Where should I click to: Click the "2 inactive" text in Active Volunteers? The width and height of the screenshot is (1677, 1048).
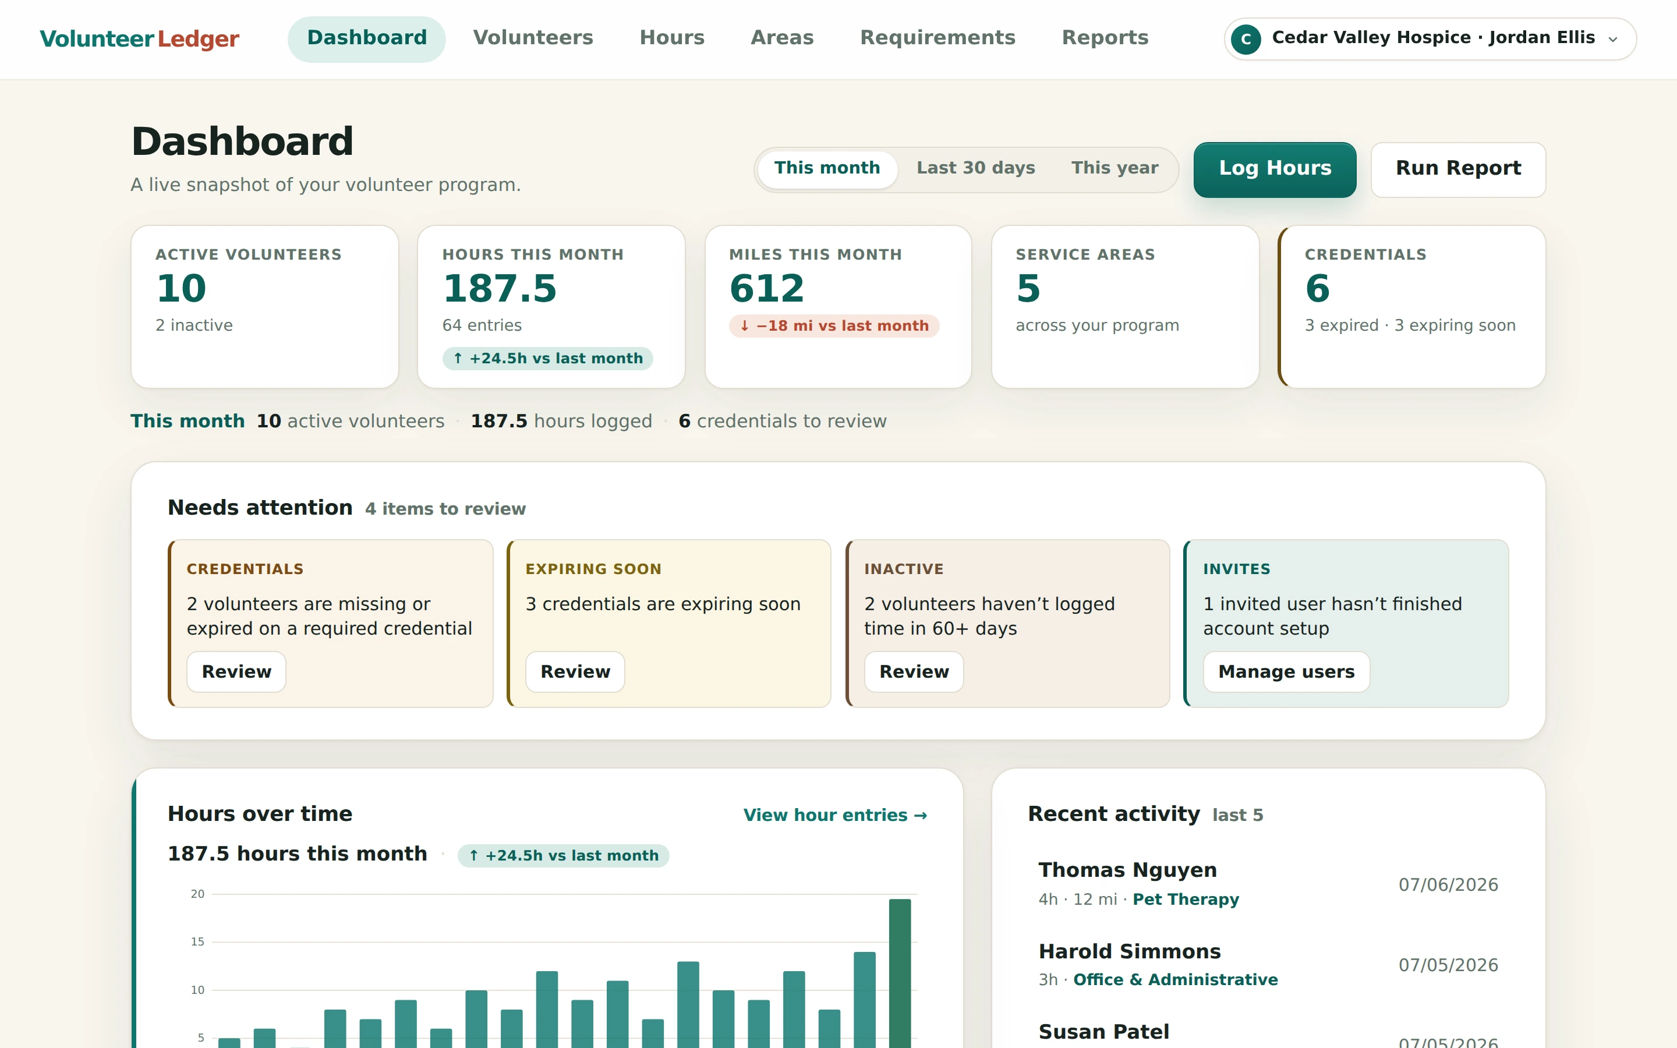pyautogui.click(x=194, y=326)
